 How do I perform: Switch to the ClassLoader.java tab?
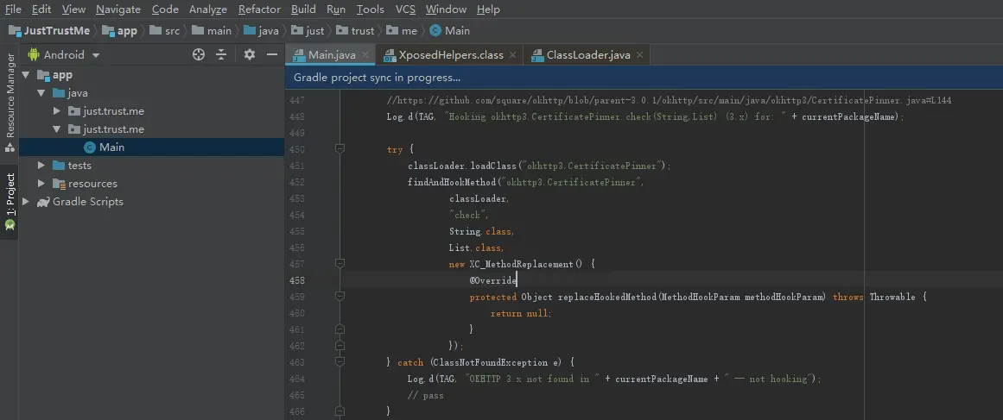588,55
